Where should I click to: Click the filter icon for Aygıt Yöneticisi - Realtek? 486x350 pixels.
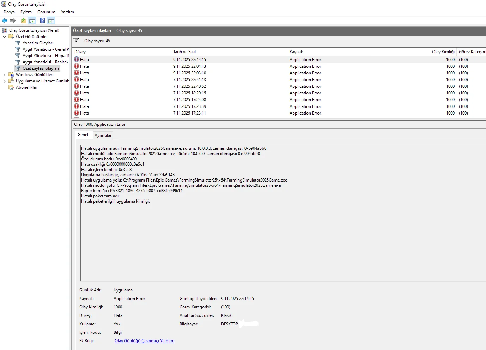point(18,62)
